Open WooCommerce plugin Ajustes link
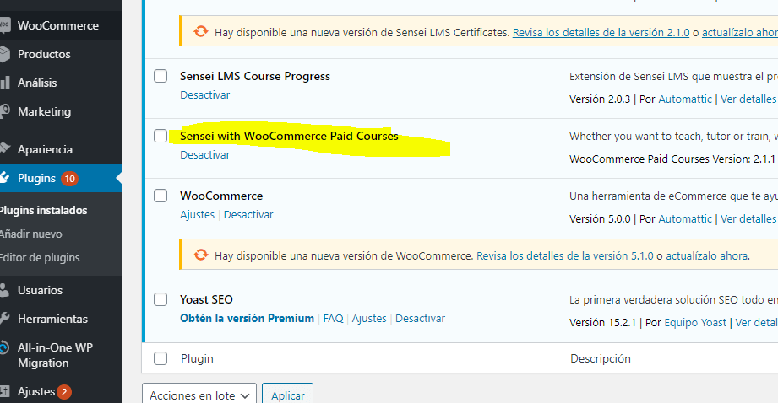 click(x=198, y=215)
